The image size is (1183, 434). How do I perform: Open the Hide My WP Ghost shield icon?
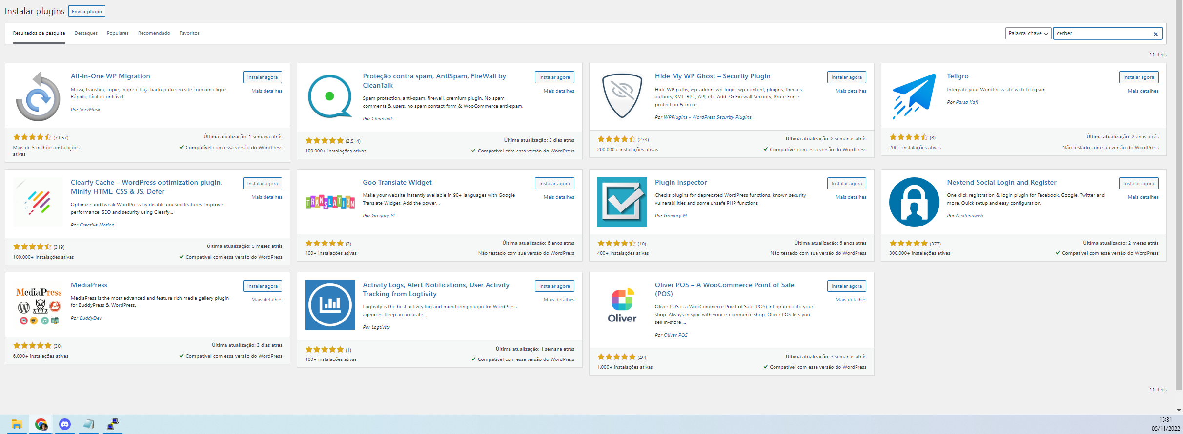pyautogui.click(x=622, y=96)
